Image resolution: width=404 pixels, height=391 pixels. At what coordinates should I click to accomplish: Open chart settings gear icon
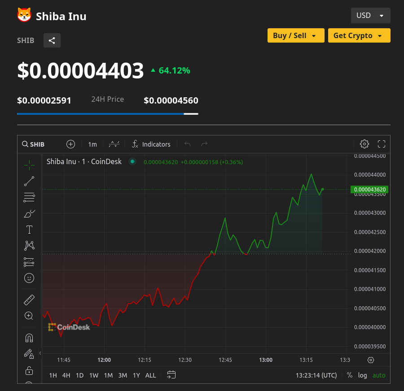[x=364, y=144]
